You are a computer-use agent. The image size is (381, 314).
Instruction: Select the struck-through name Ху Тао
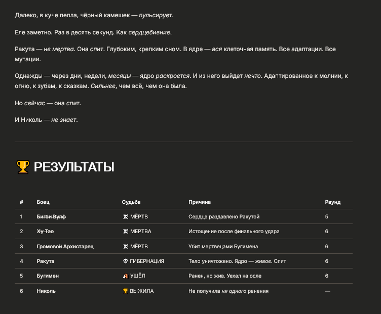[45, 232]
